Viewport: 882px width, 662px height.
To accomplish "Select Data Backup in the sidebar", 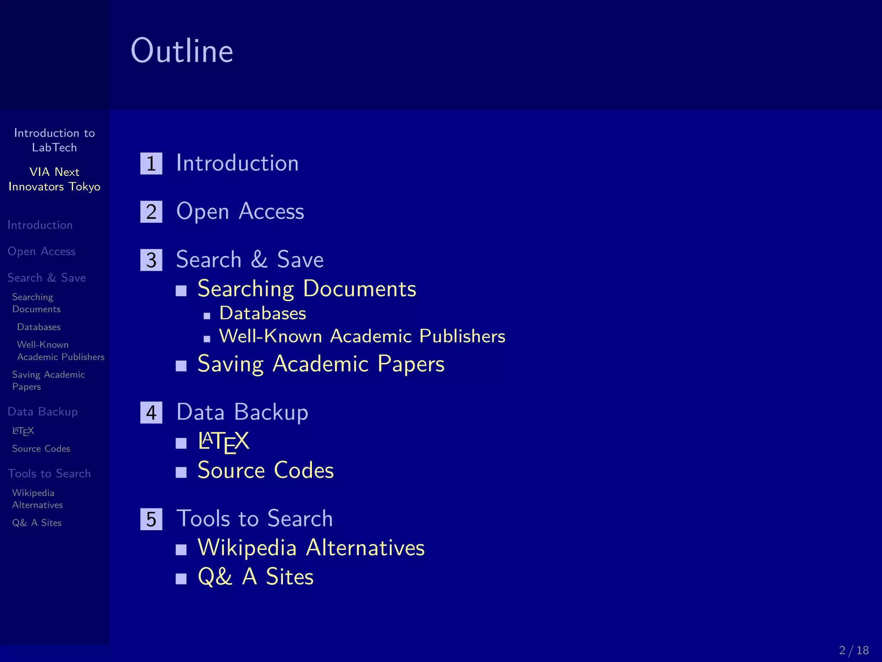I will 43,412.
